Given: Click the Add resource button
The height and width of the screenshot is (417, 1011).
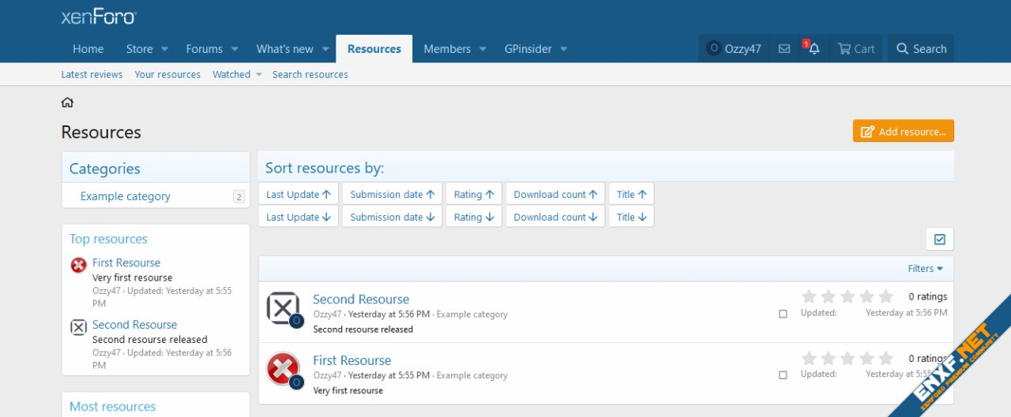Looking at the screenshot, I should (903, 132).
